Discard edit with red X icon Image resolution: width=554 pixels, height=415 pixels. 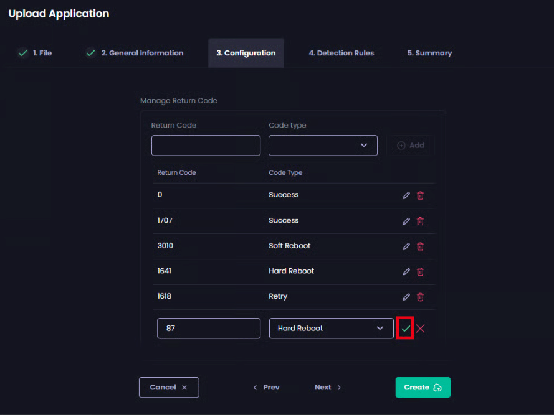(421, 329)
